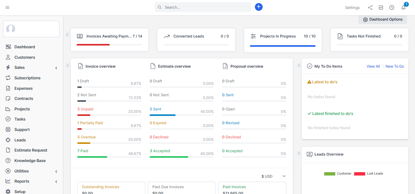415x194 pixels.
Task: Click the share icon in the top bar
Action: coord(370,7)
